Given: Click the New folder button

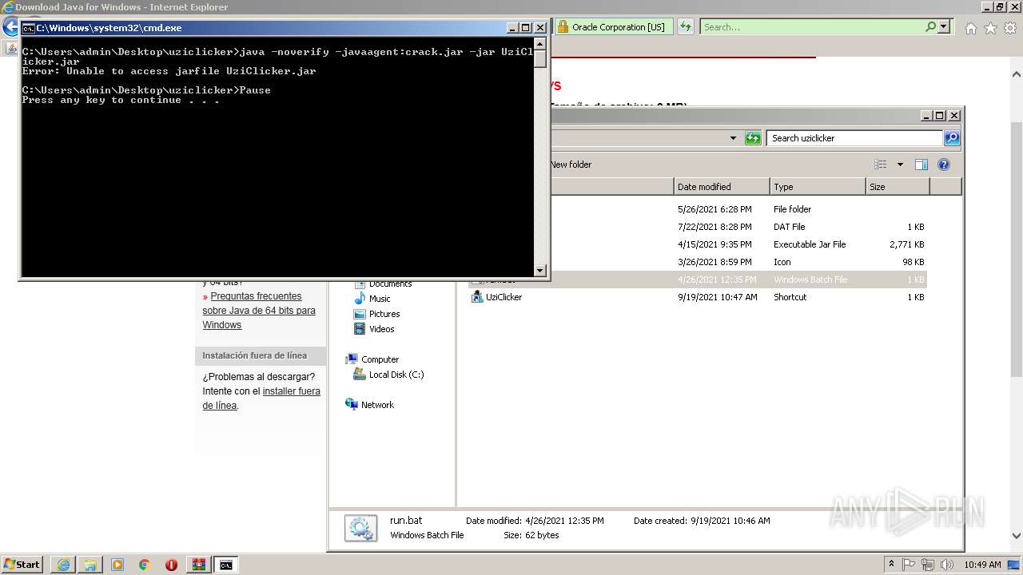Looking at the screenshot, I should (x=571, y=165).
